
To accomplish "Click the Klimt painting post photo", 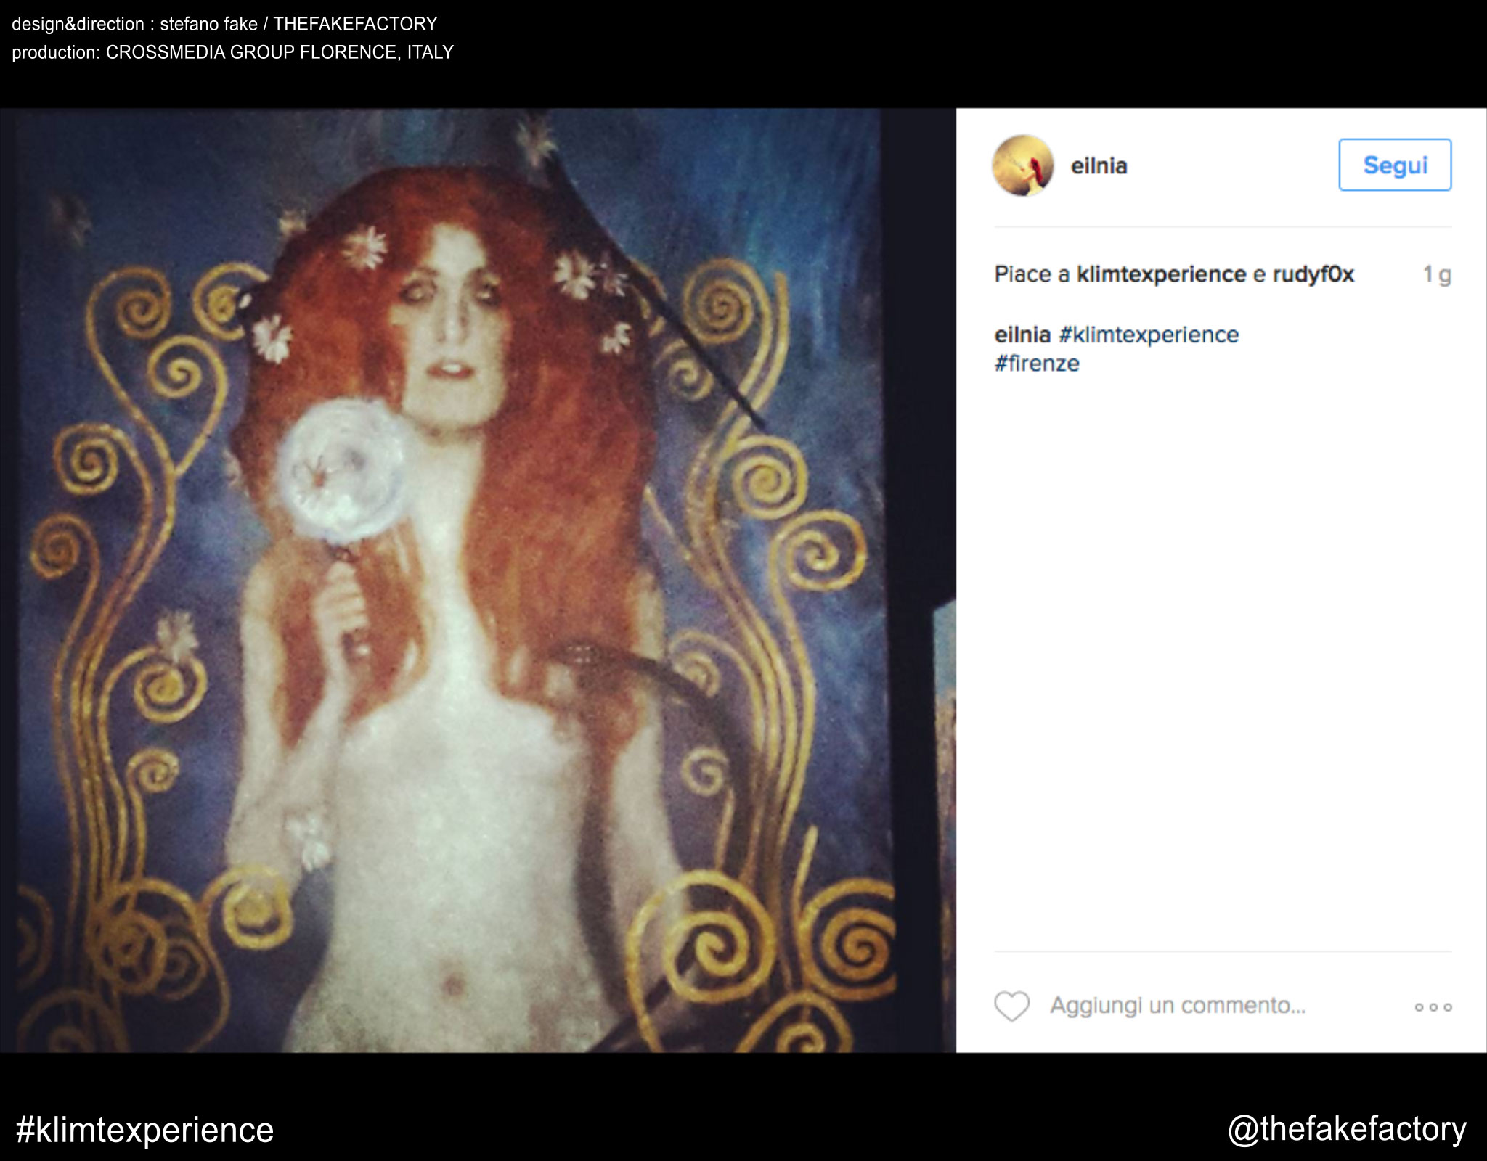I will coord(465,580).
